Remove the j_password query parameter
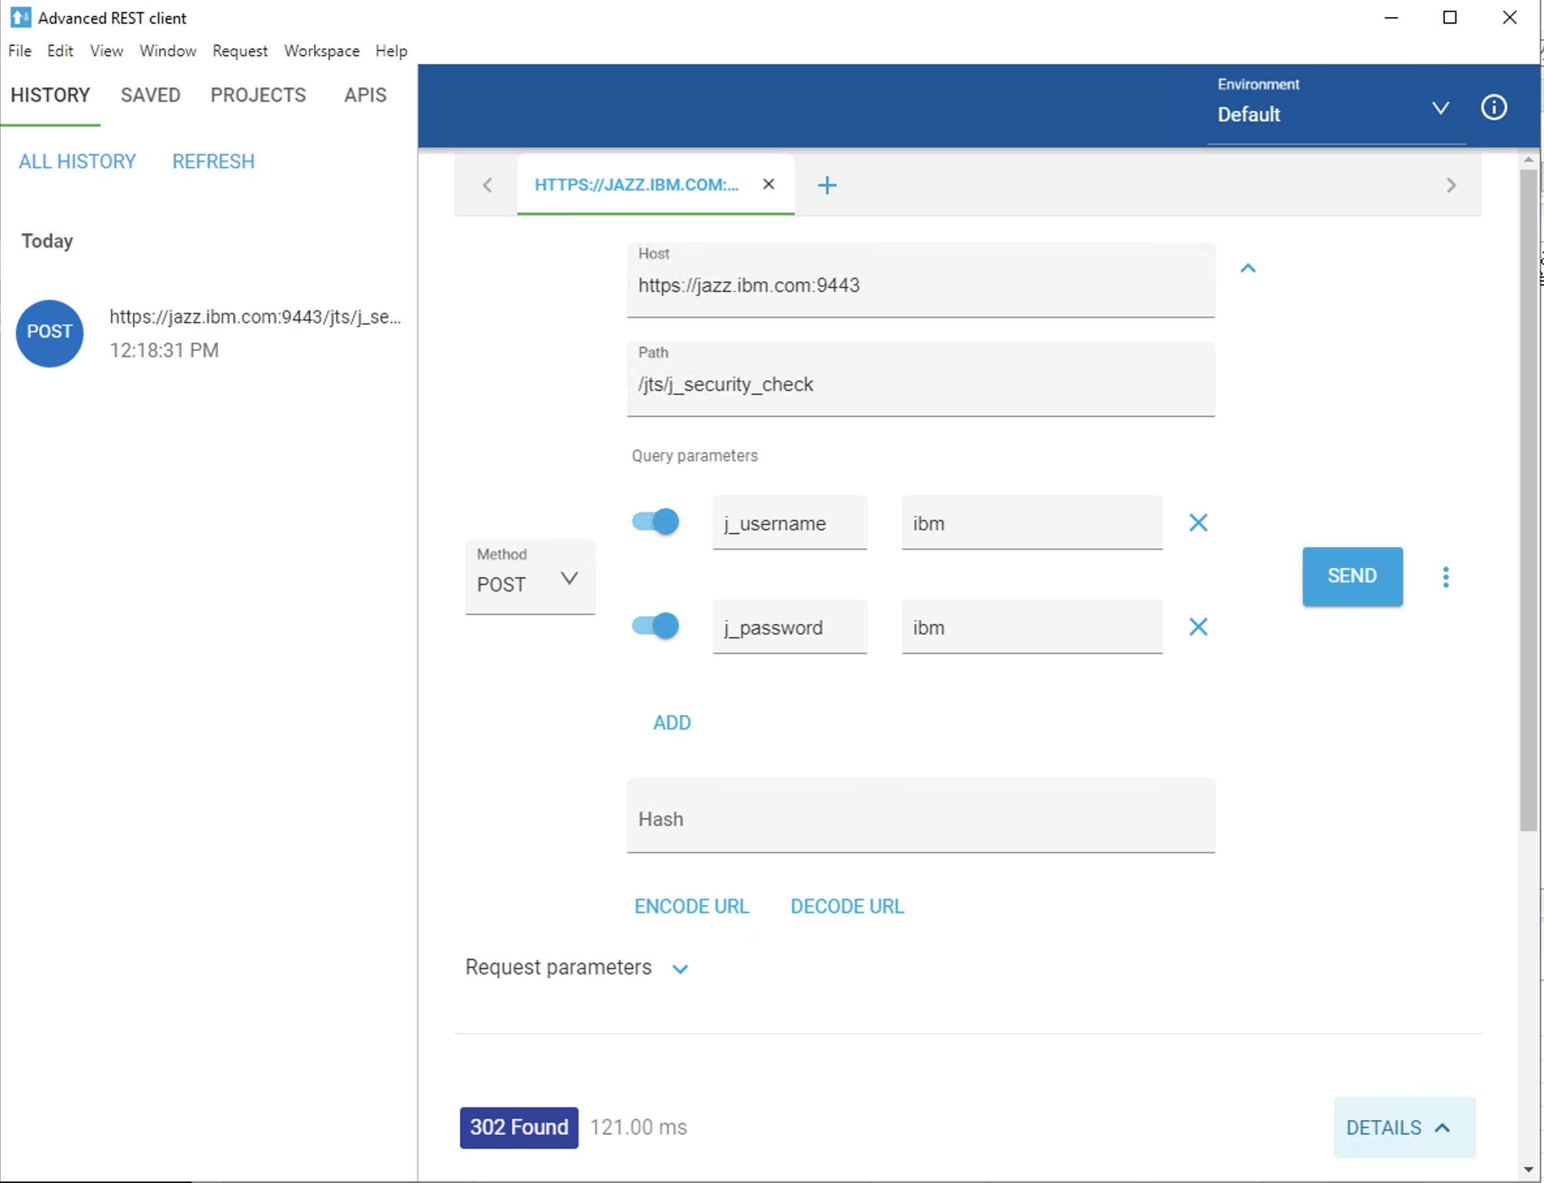This screenshot has height=1183, width=1544. pyautogui.click(x=1197, y=627)
